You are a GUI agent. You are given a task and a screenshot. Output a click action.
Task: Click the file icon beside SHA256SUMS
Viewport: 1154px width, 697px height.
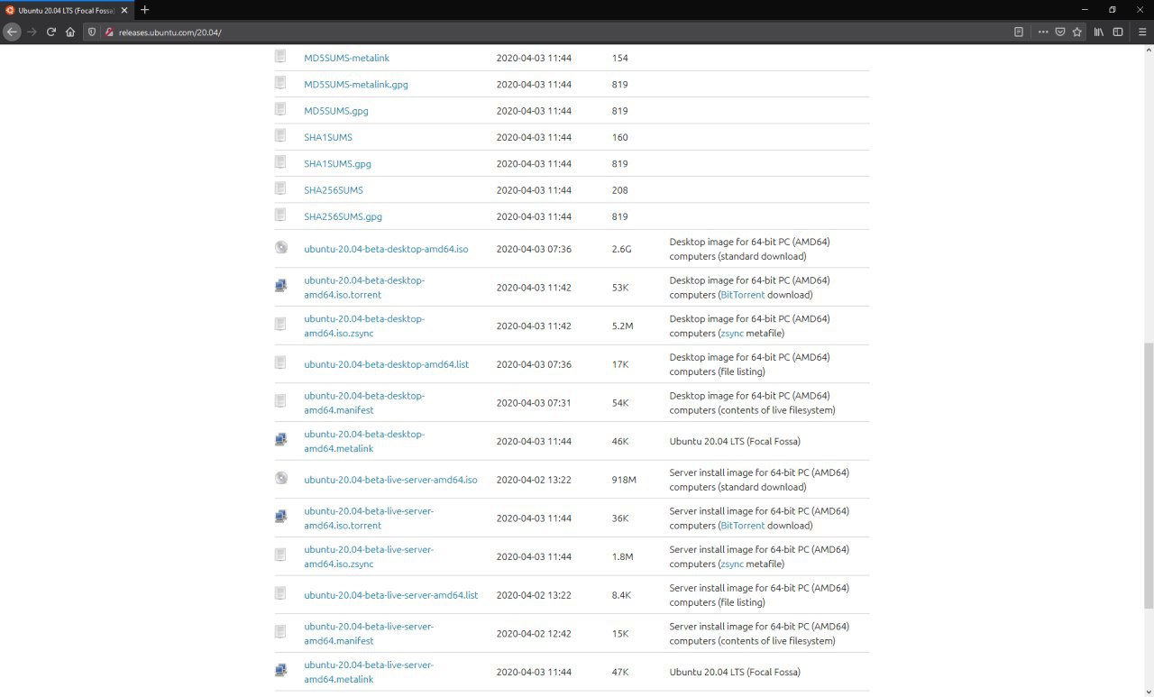point(281,188)
